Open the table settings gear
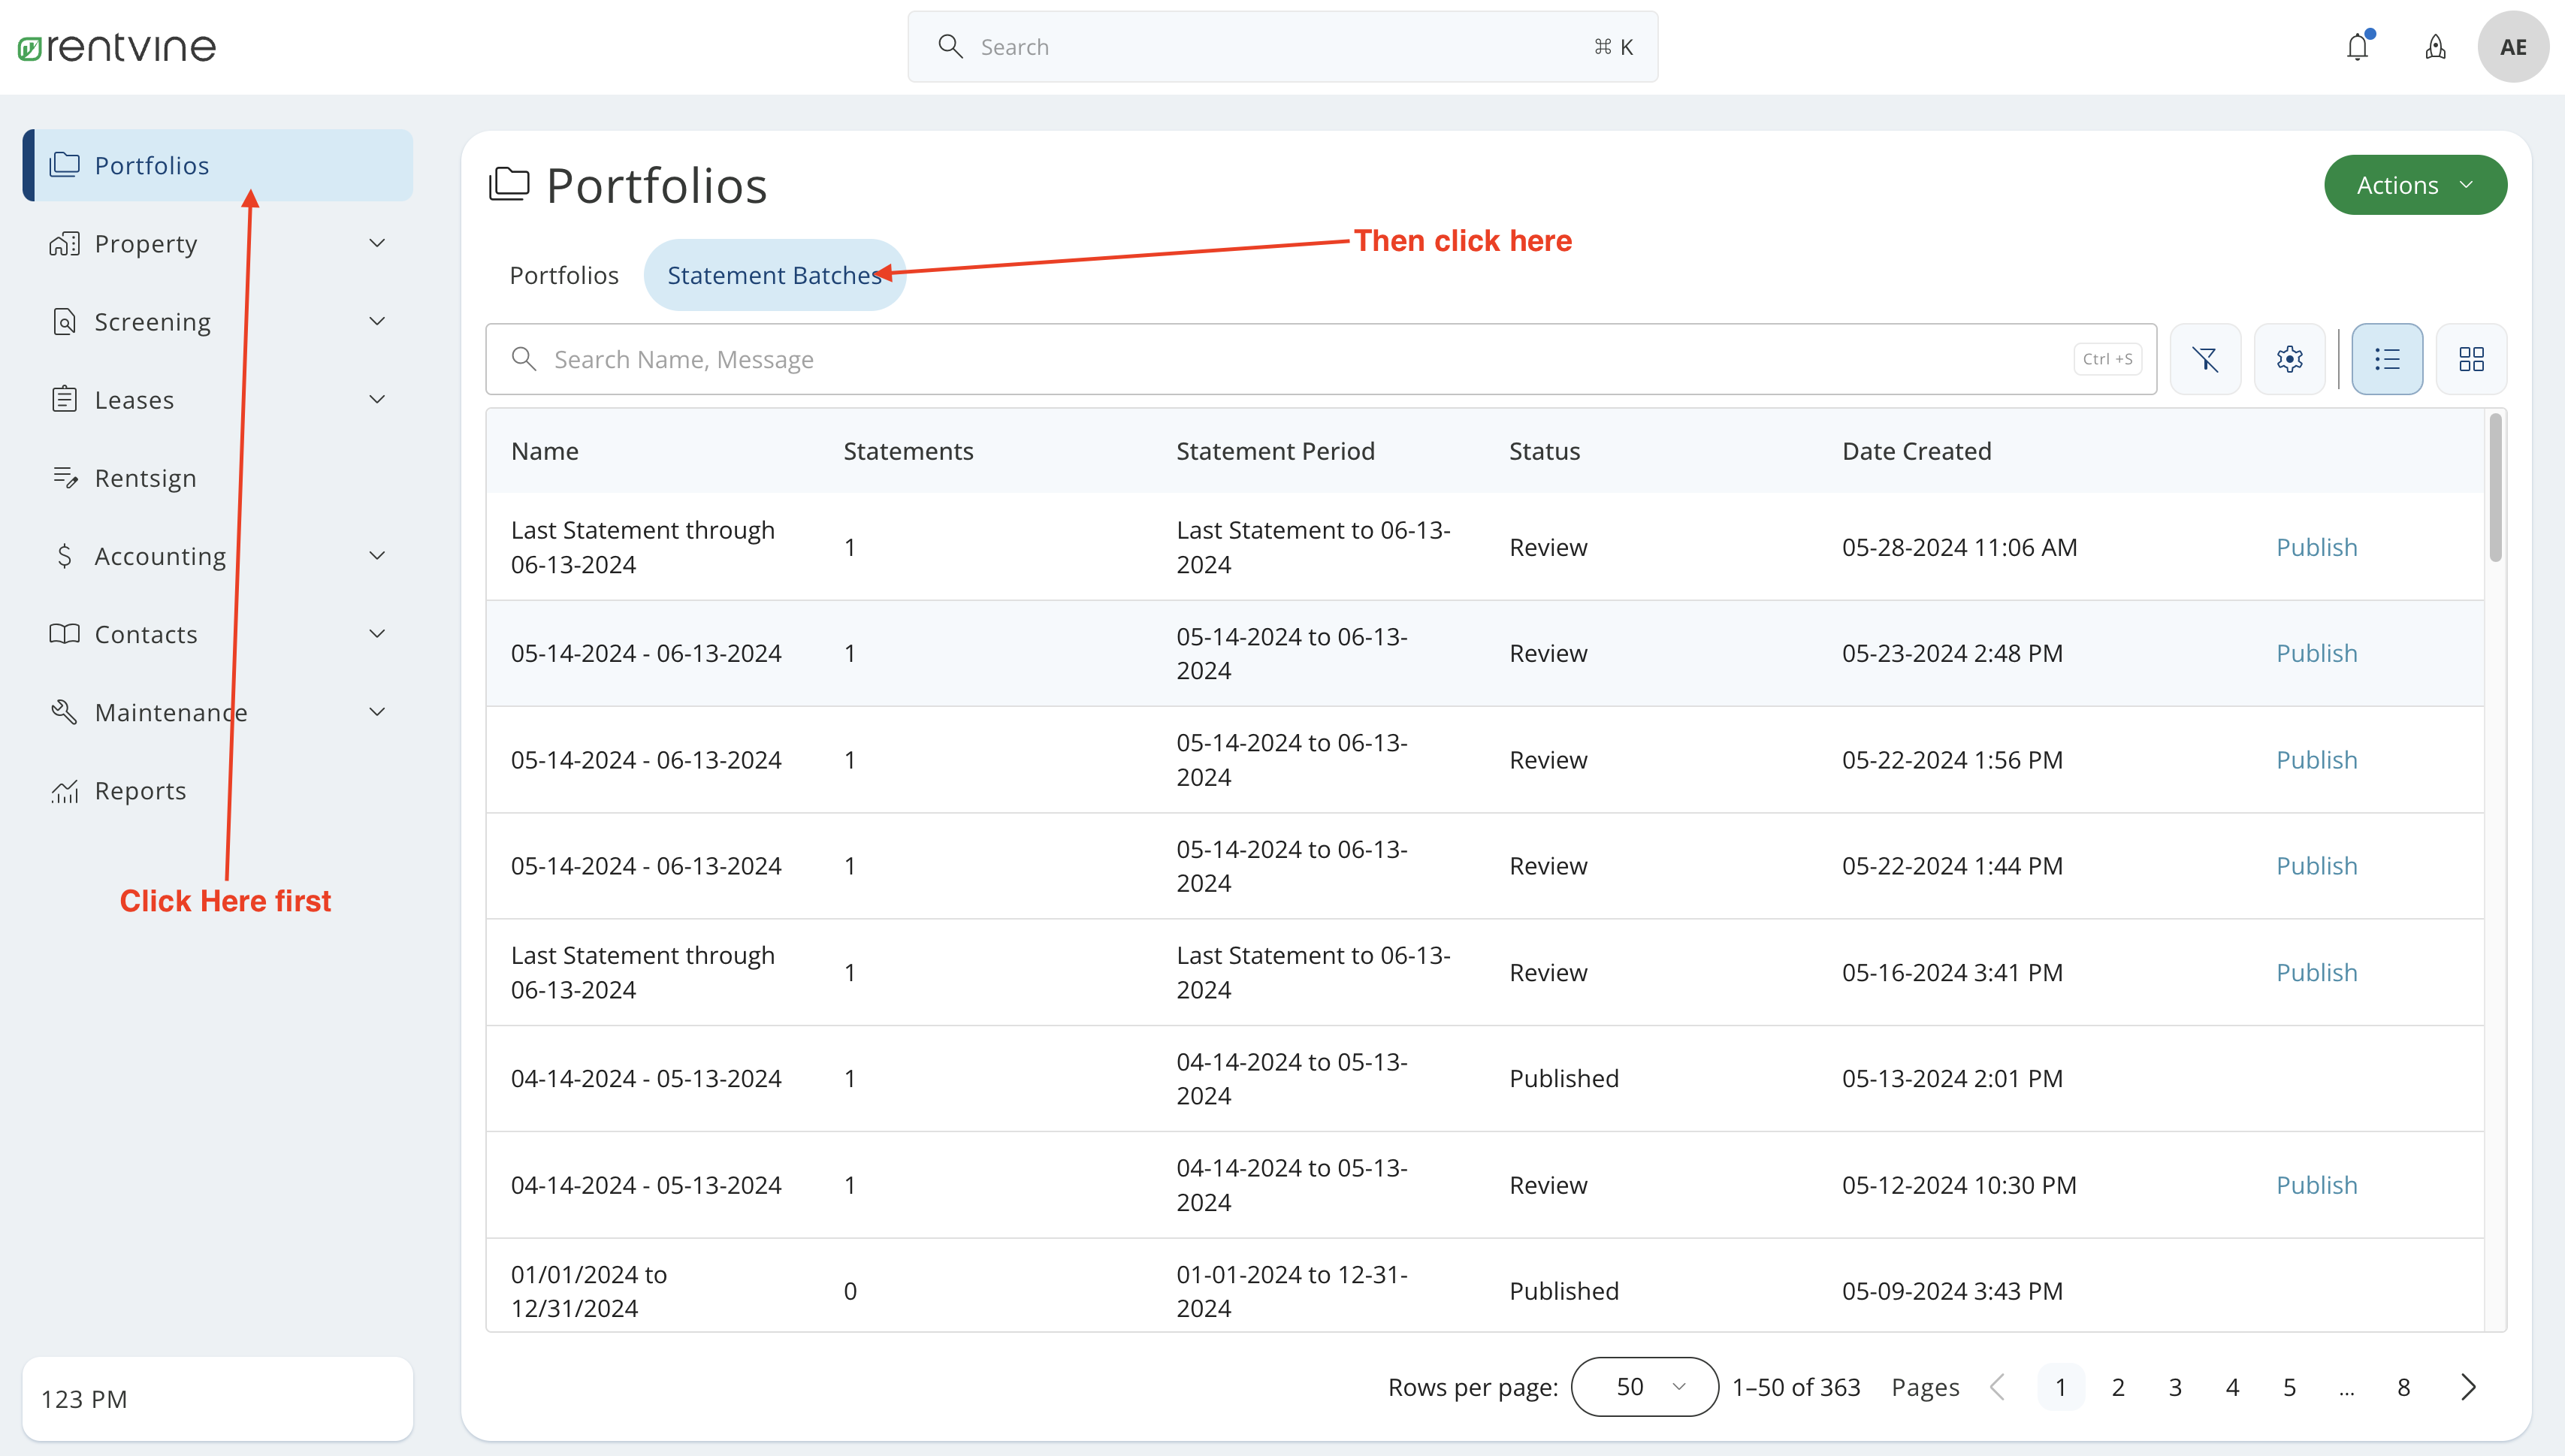This screenshot has height=1456, width=2565. pos(2290,358)
